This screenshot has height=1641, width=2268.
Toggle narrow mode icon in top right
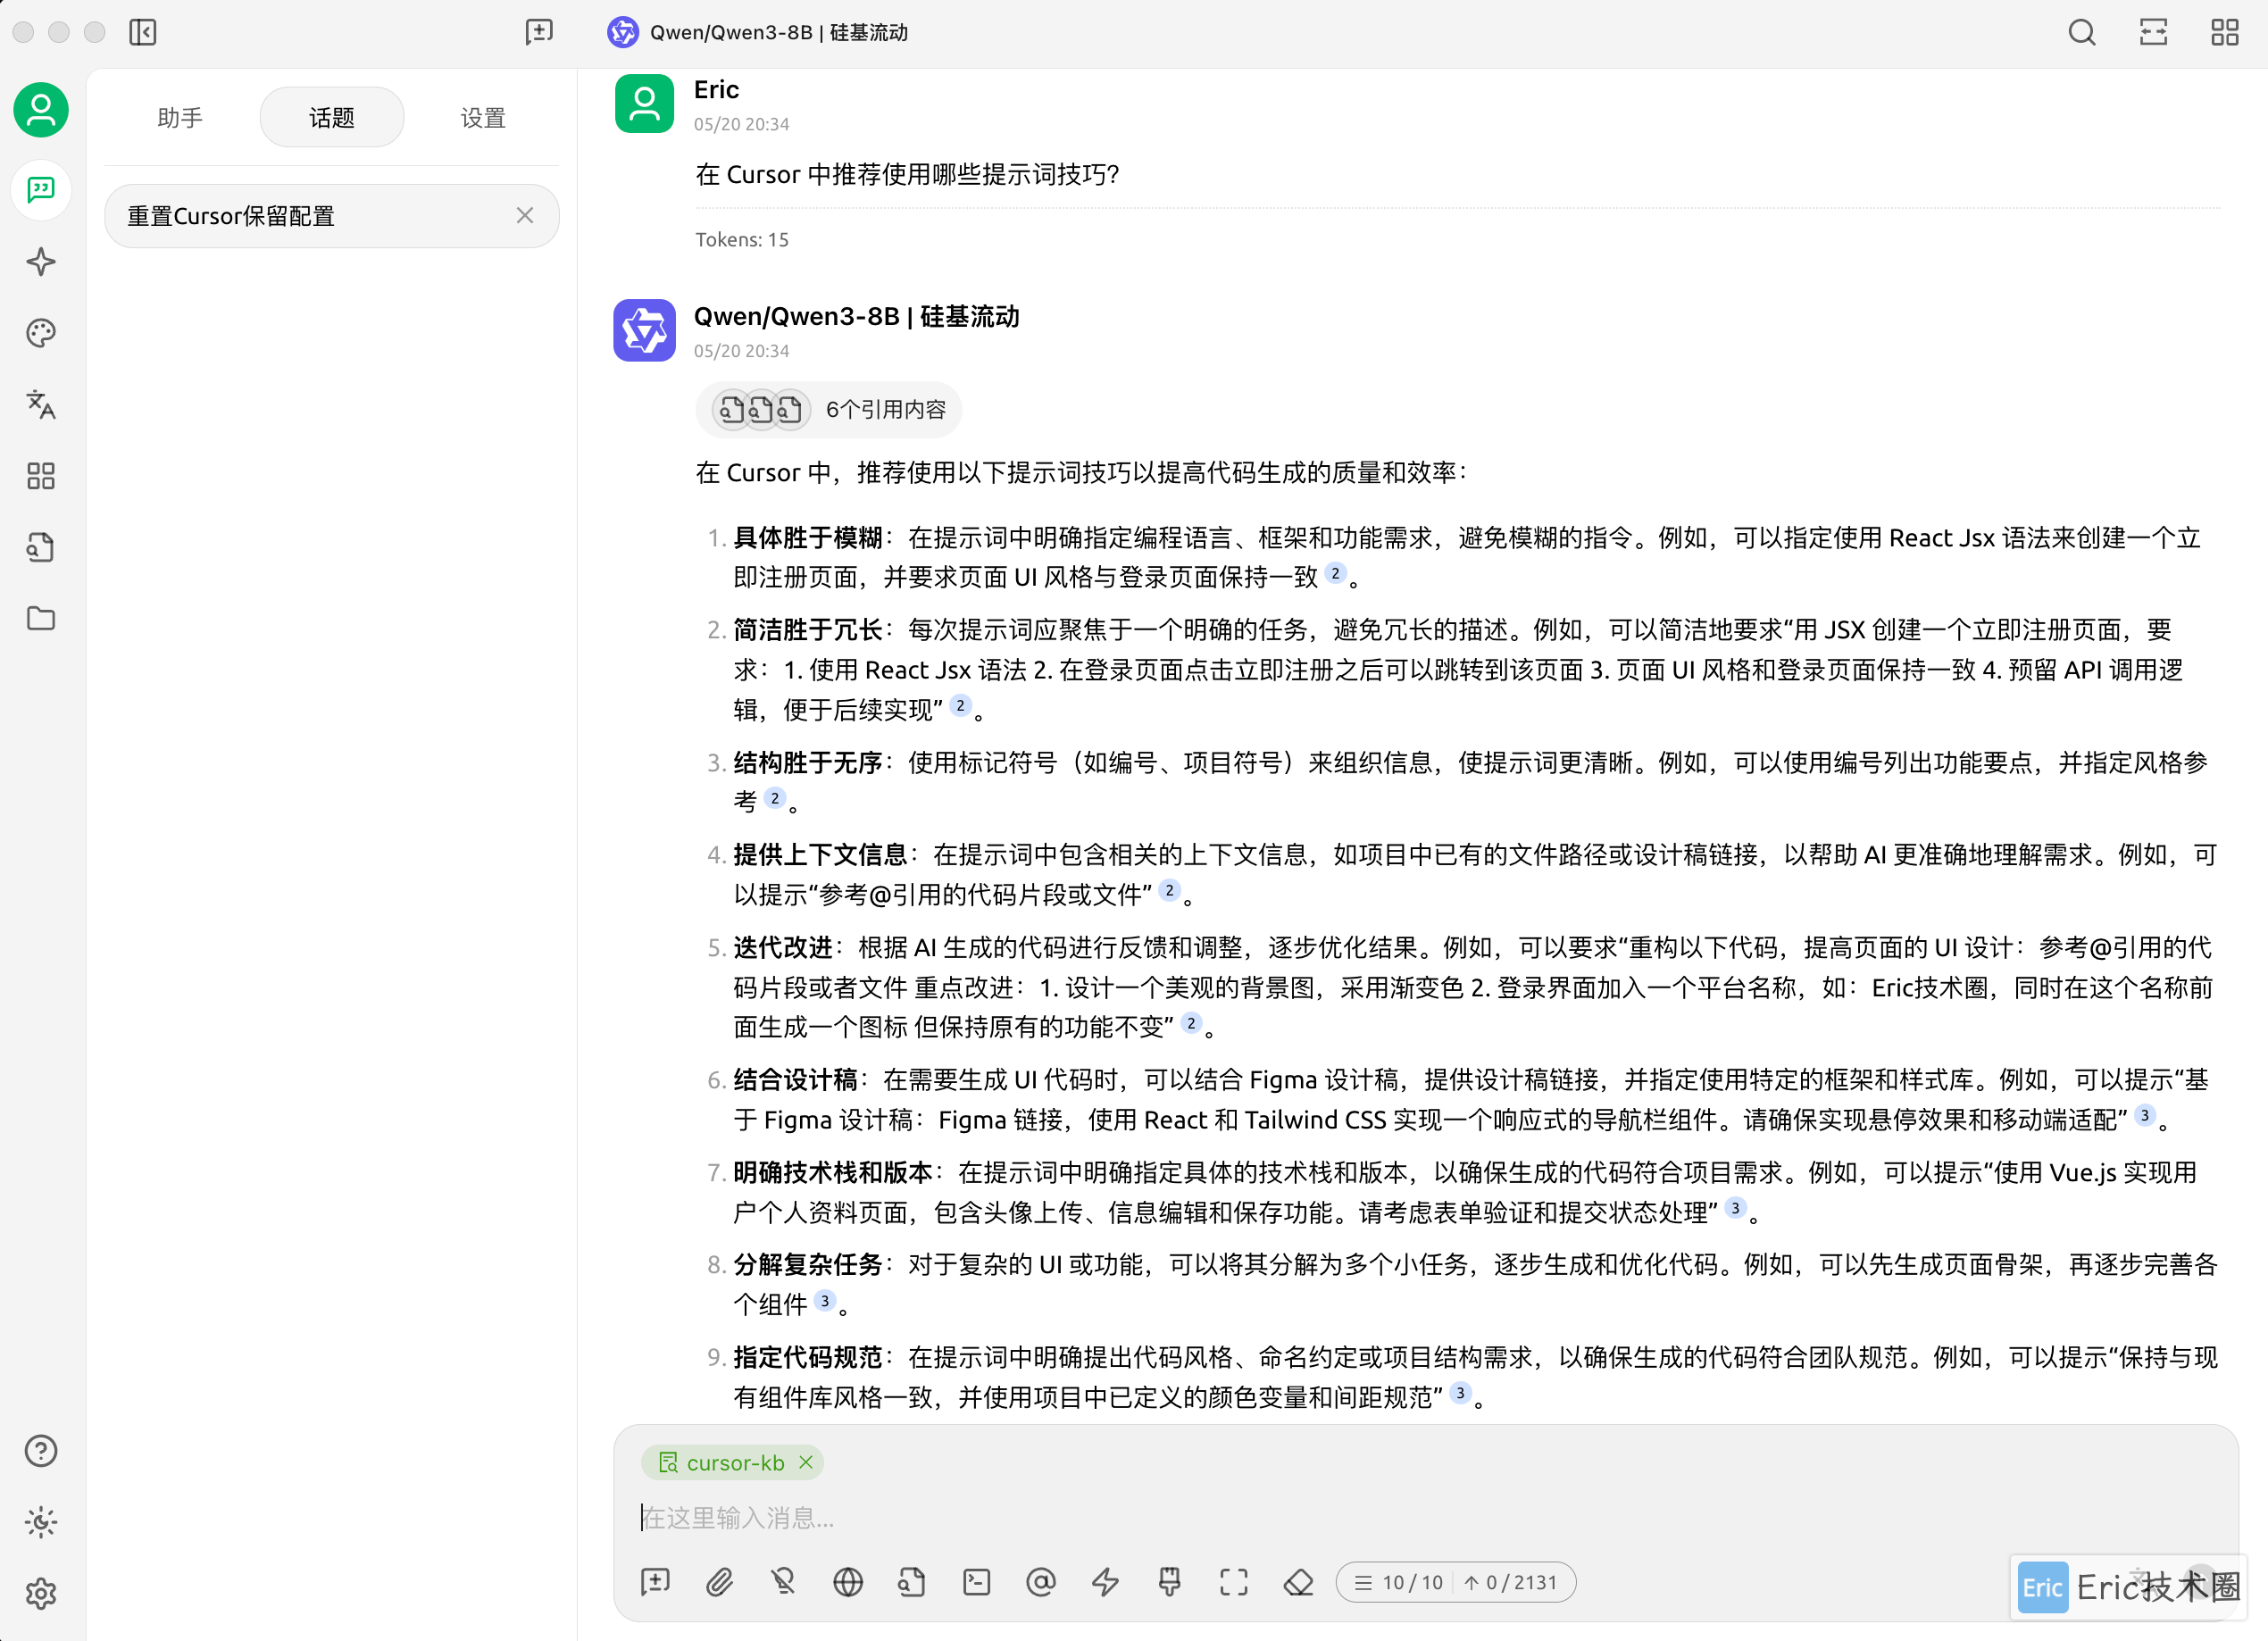pos(2153,32)
